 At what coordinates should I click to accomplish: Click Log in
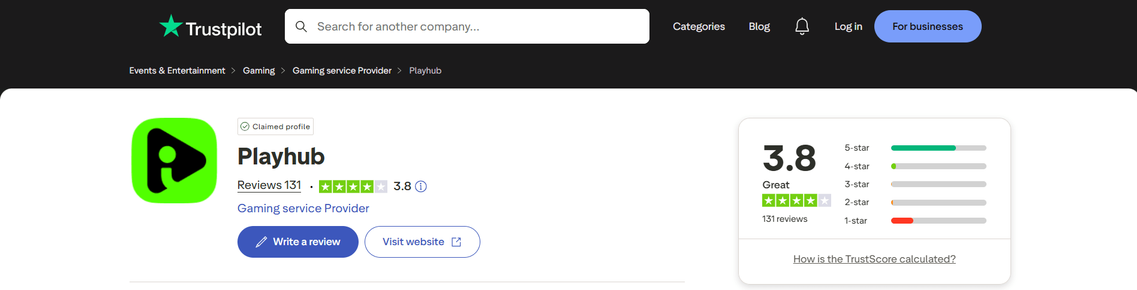pos(848,26)
